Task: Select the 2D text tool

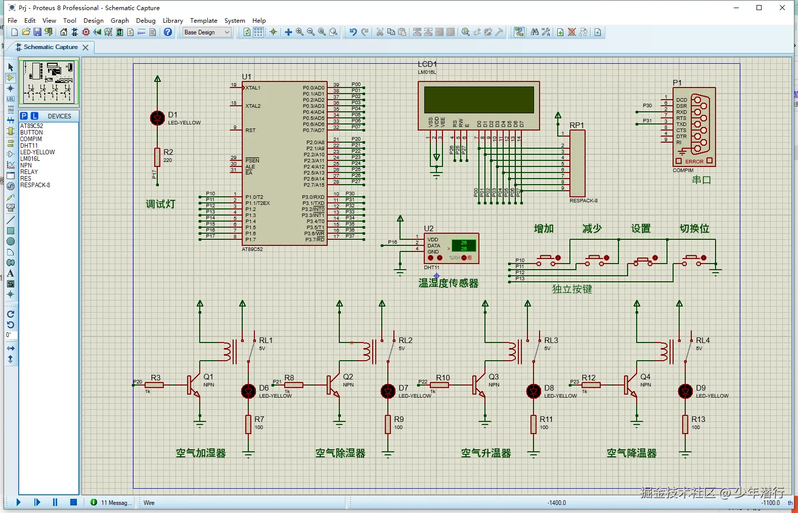Action: tap(11, 273)
